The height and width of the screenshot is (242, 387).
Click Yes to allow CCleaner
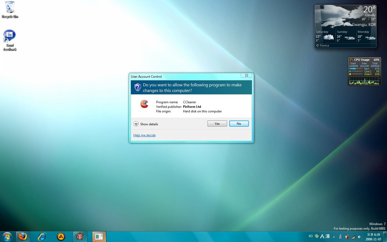click(217, 124)
